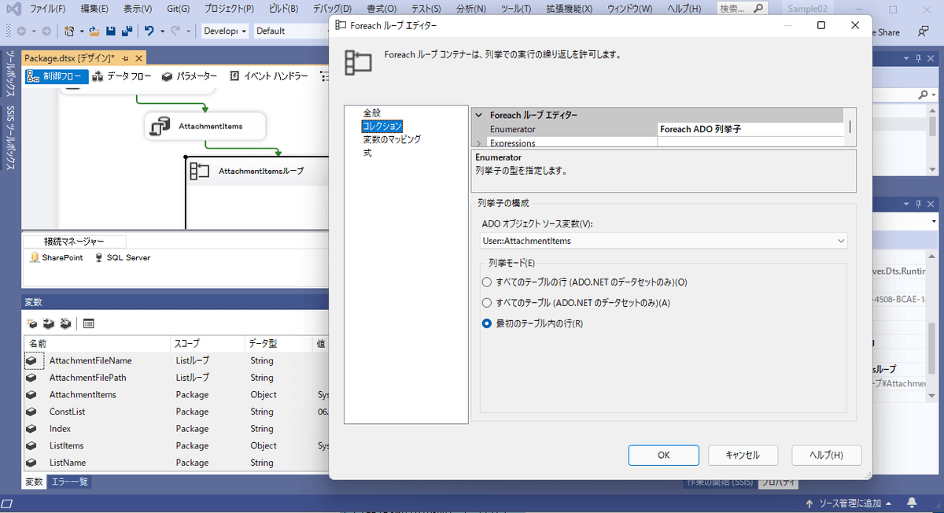This screenshot has width=944, height=513.
Task: Click the Index variable name
Action: (60, 429)
